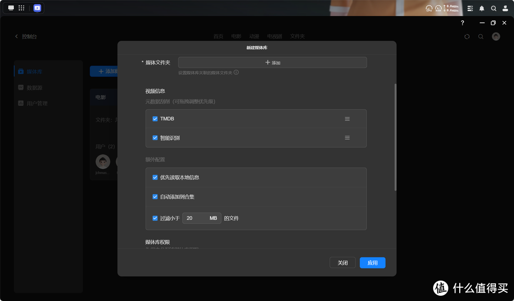514x301 pixels.
Task: Open the notification bell
Action: (x=482, y=9)
